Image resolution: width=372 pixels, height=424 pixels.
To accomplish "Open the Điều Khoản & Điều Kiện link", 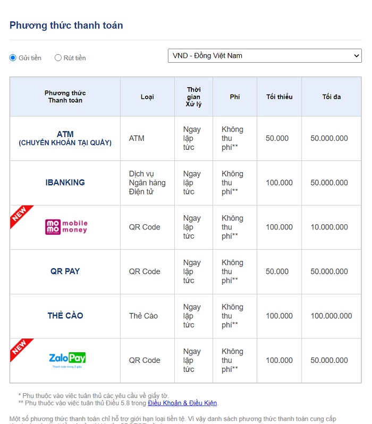I will pyautogui.click(x=182, y=403).
